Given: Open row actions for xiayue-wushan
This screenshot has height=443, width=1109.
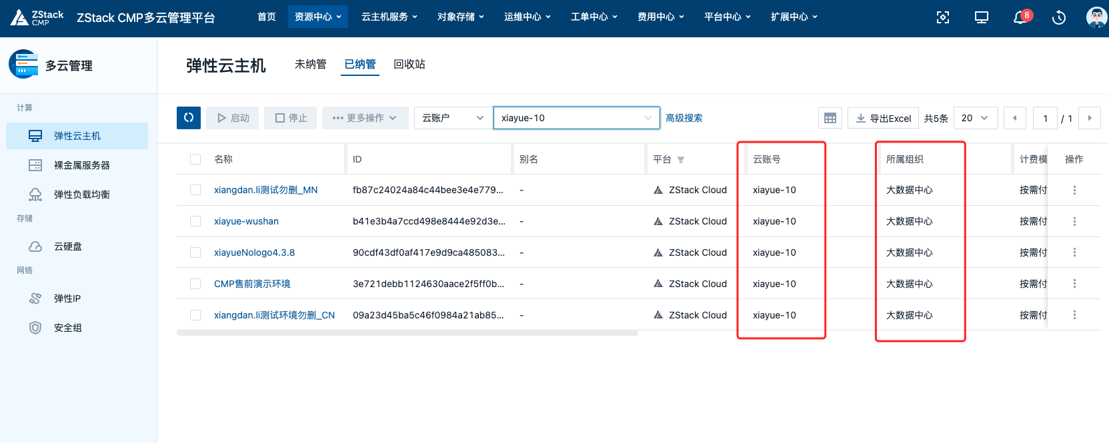Looking at the screenshot, I should pos(1074,221).
